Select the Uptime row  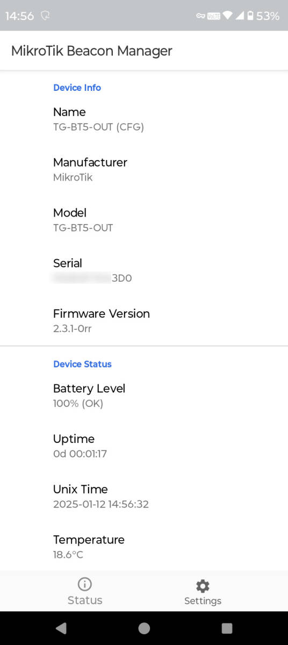(144, 446)
